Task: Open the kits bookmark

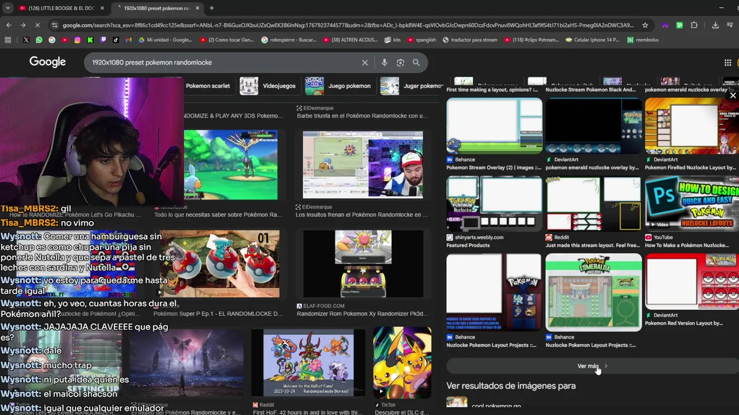Action: click(393, 40)
